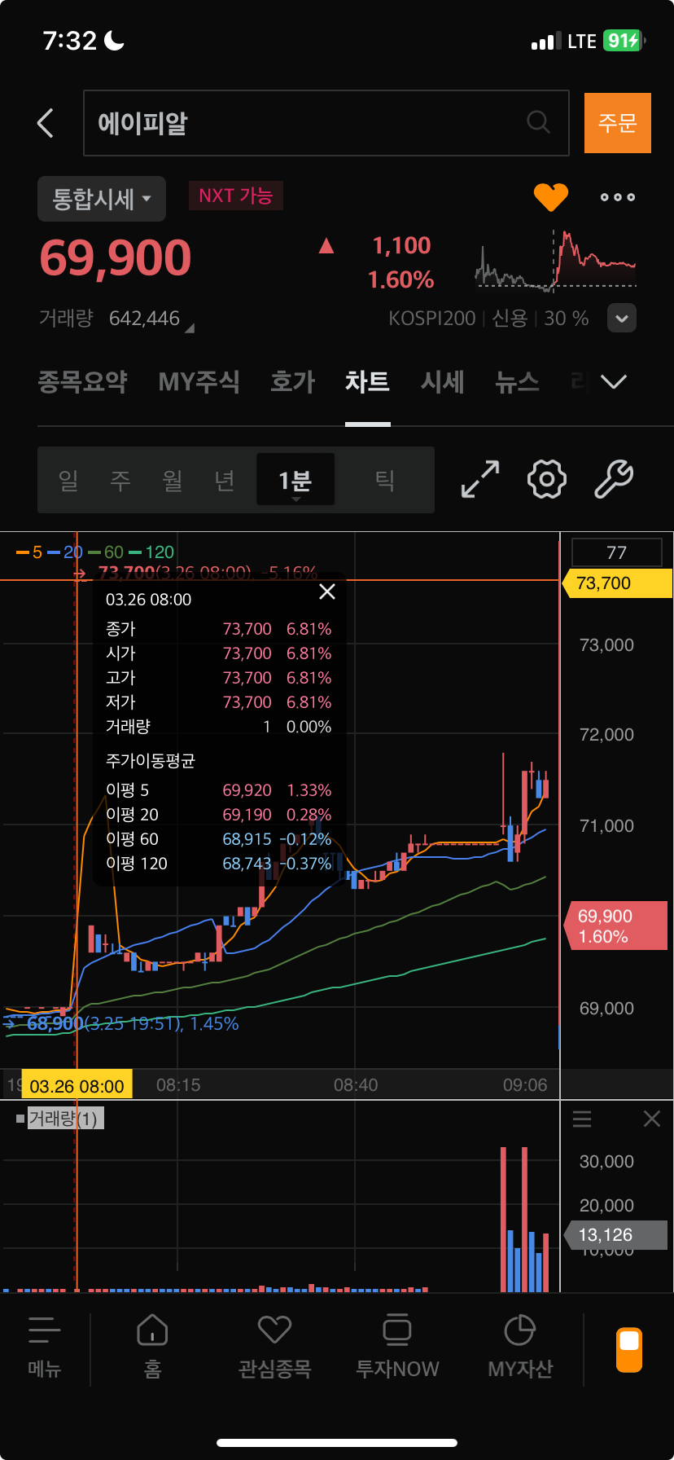Tap the back arrow icon

tap(46, 123)
